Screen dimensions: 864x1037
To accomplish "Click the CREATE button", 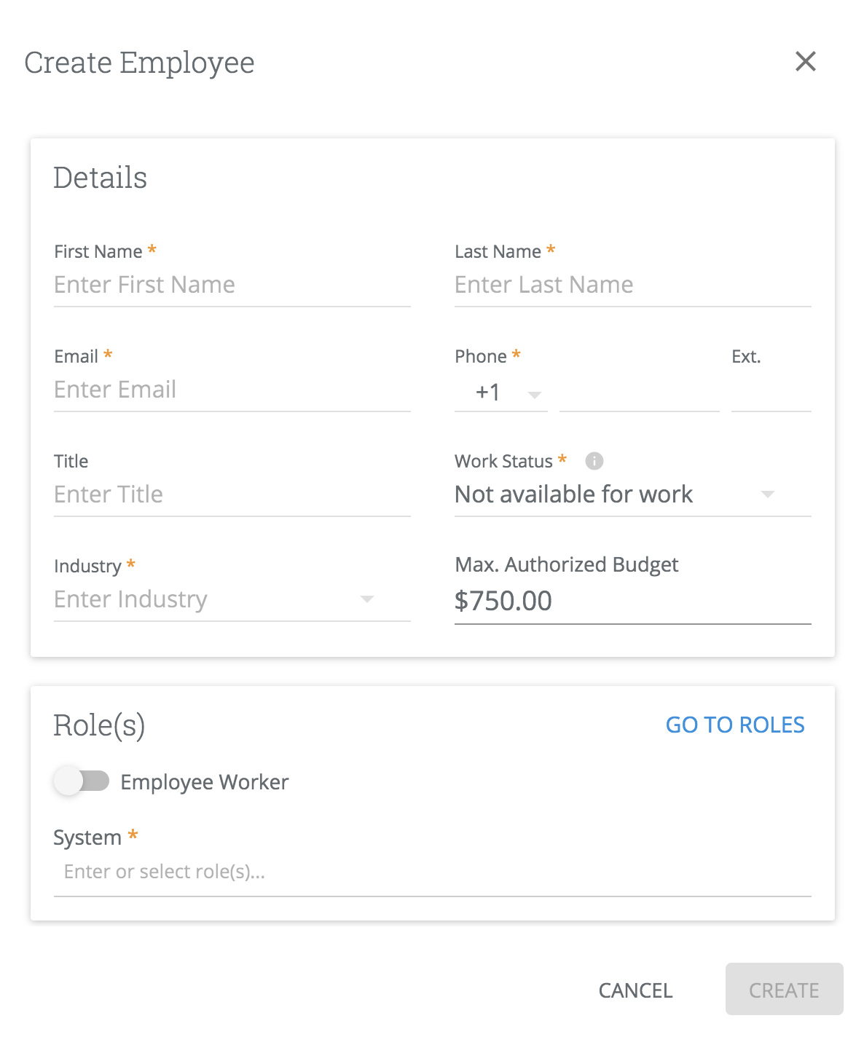I will pyautogui.click(x=784, y=990).
